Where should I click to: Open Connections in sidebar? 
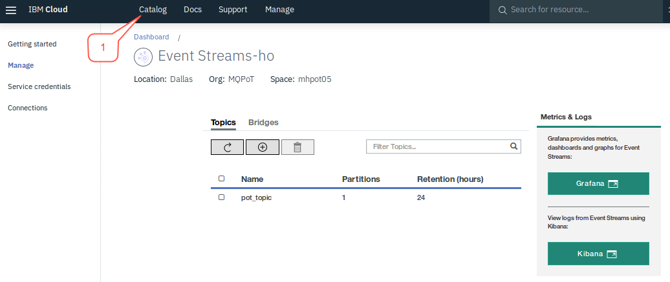coord(27,108)
